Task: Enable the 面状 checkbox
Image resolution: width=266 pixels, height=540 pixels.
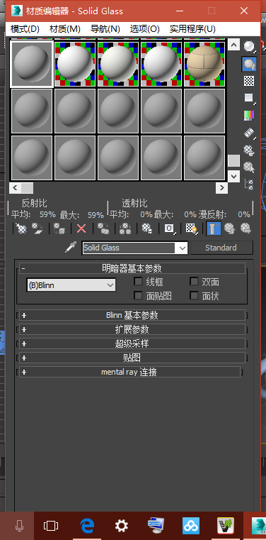Action: click(195, 295)
